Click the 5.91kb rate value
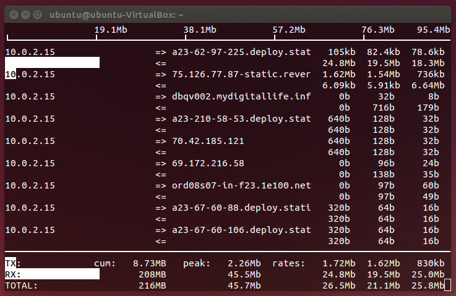Image resolution: width=456 pixels, height=296 pixels. [x=383, y=86]
